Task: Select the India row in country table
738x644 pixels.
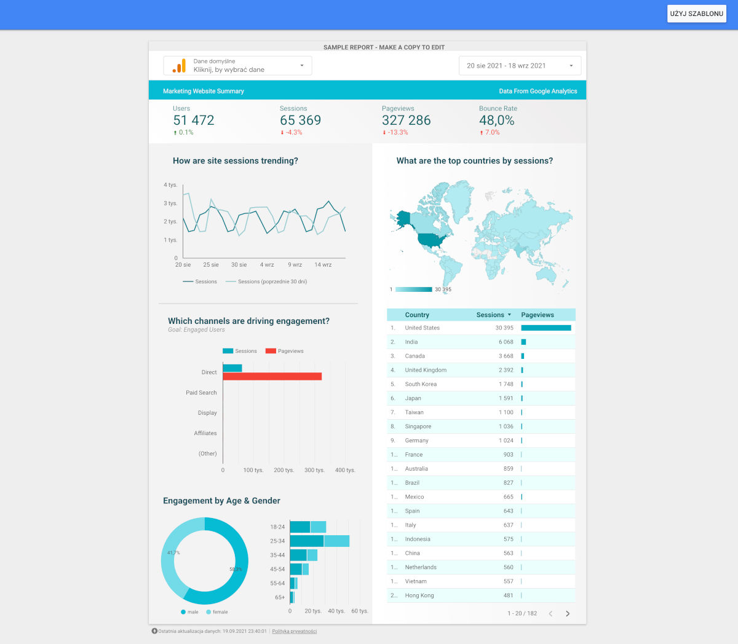Action: pyautogui.click(x=481, y=342)
